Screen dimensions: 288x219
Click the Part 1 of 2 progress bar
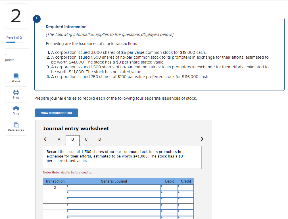pyautogui.click(x=15, y=42)
